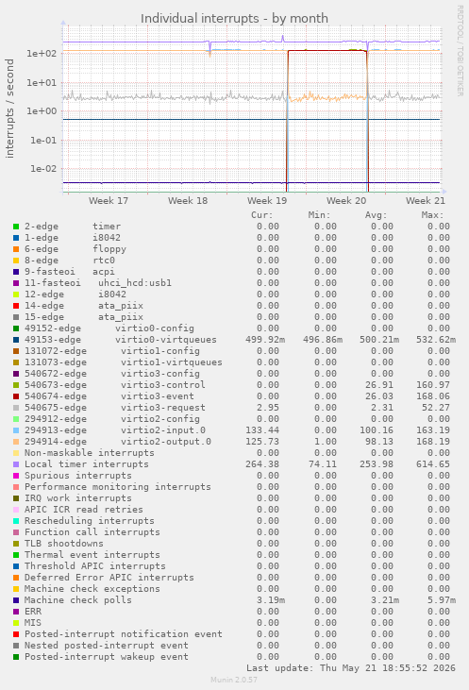This screenshot has height=690, width=469.
Task: Click the Week 19 axis label
Action: click(x=267, y=201)
